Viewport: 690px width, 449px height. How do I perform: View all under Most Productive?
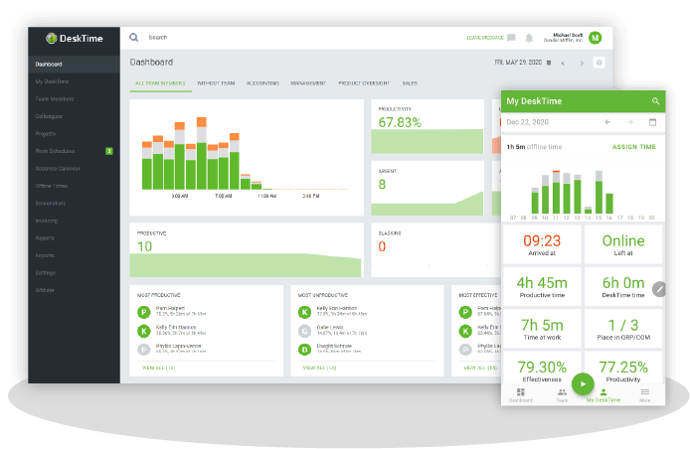(158, 368)
